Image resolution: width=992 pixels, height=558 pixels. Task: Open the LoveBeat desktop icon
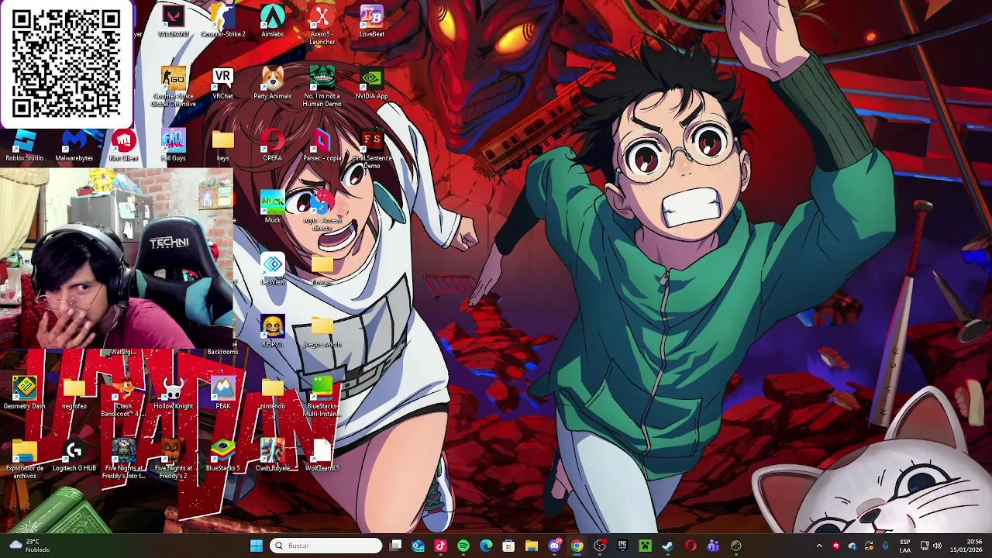point(372,21)
